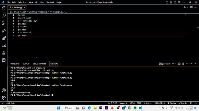Create a new terminal with plus icon

click(173, 64)
